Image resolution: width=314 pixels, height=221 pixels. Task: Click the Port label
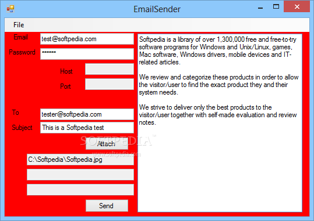(x=65, y=86)
